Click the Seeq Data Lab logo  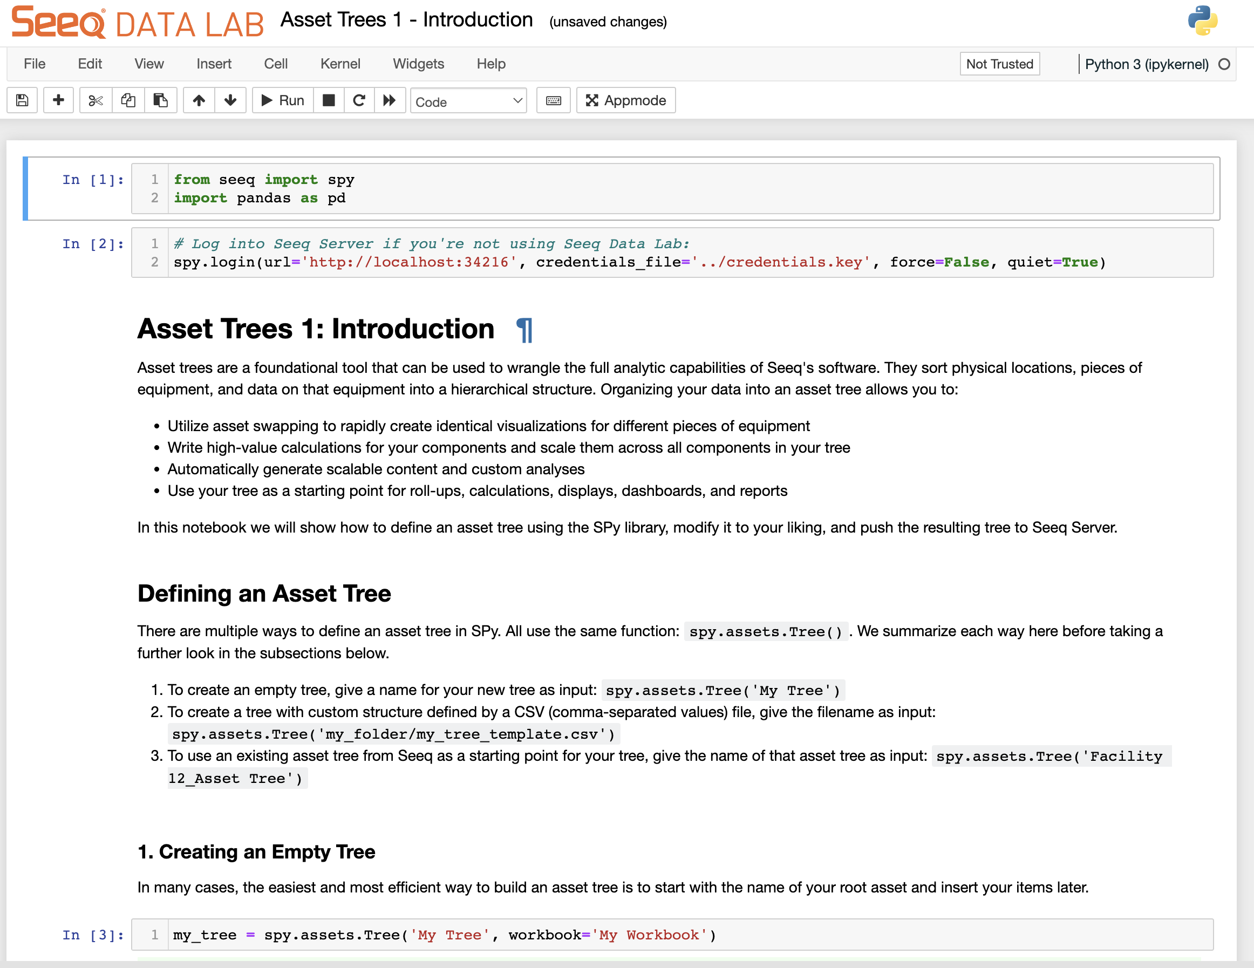click(138, 23)
